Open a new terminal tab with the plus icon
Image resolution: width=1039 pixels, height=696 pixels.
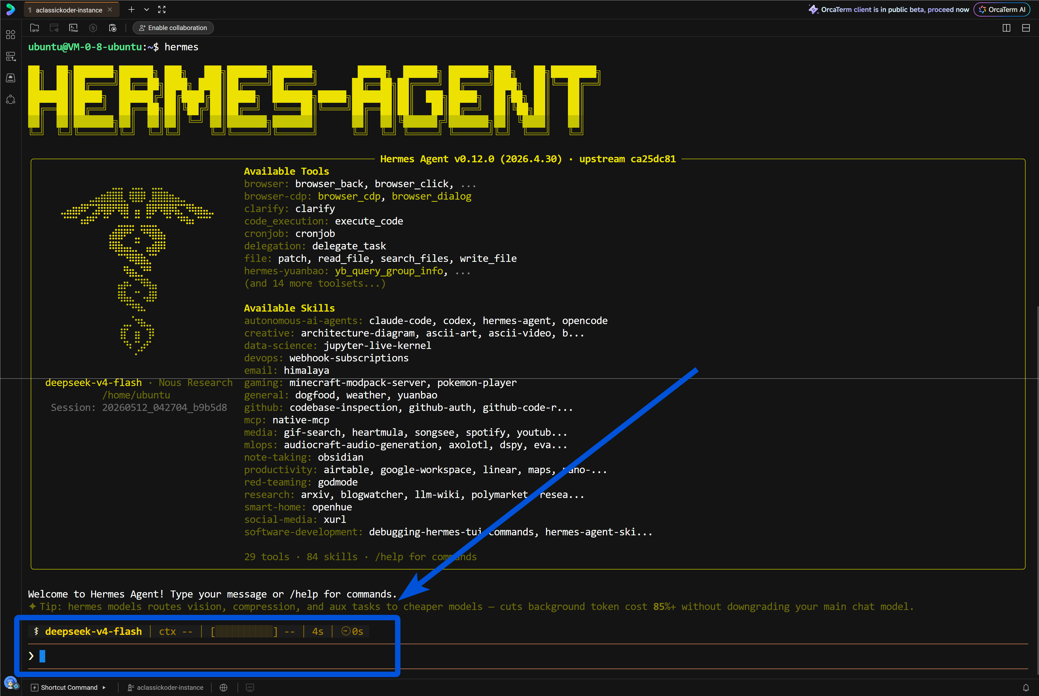(x=131, y=9)
